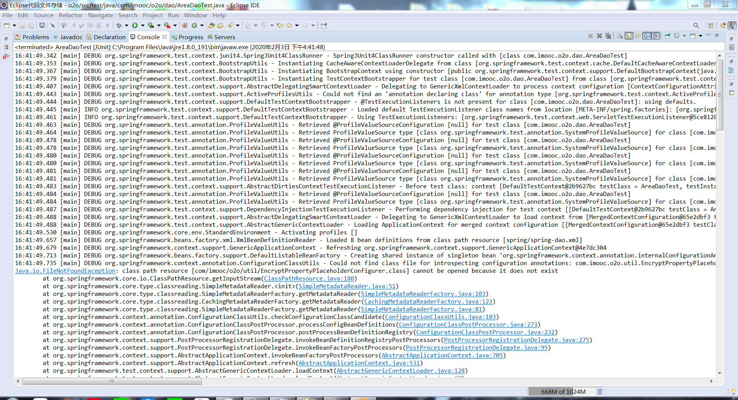Go to the last edit location
This screenshot has height=400, width=738.
pyautogui.click(x=280, y=25)
